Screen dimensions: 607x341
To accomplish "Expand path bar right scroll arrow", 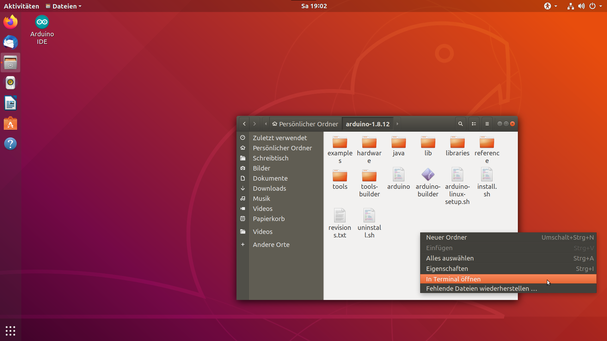I will [397, 124].
